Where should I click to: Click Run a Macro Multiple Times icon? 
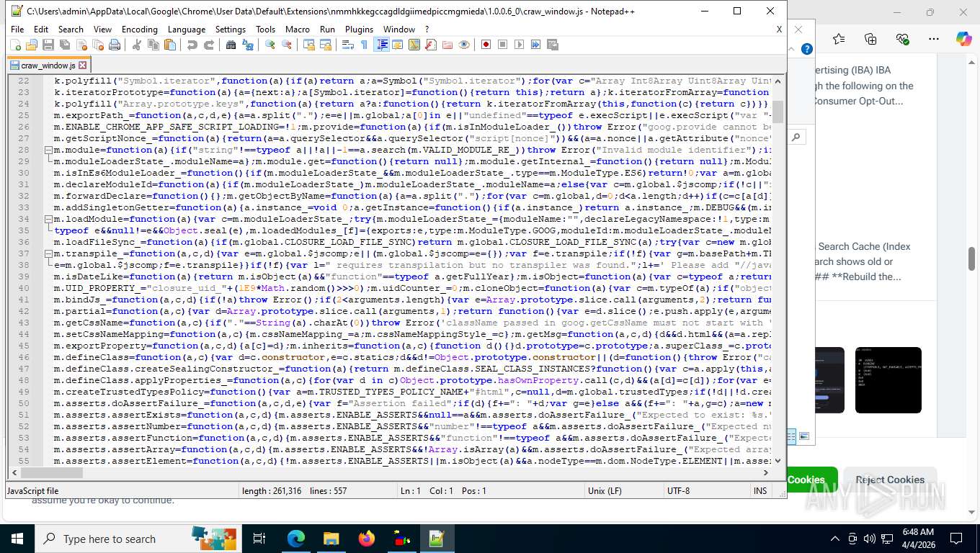[x=536, y=45]
